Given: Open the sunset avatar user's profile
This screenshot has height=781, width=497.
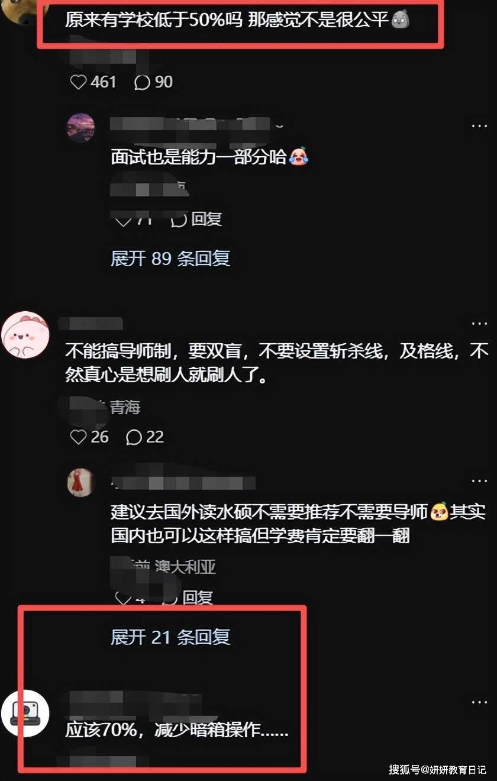Looking at the screenshot, I should pos(80,127).
